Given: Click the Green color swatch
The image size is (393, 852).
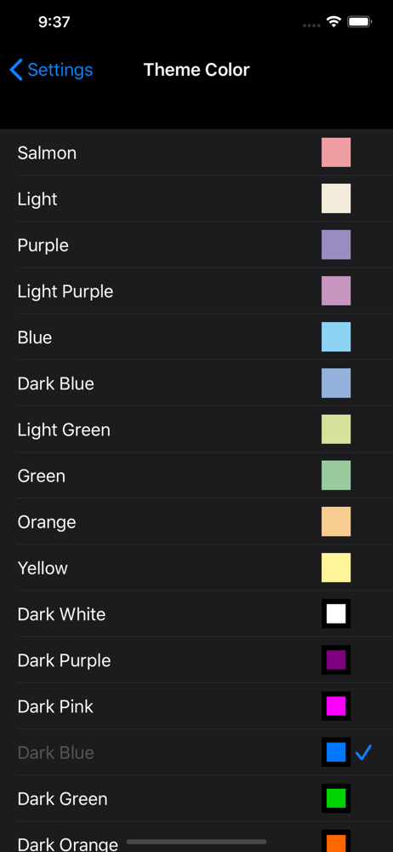Looking at the screenshot, I should point(336,475).
